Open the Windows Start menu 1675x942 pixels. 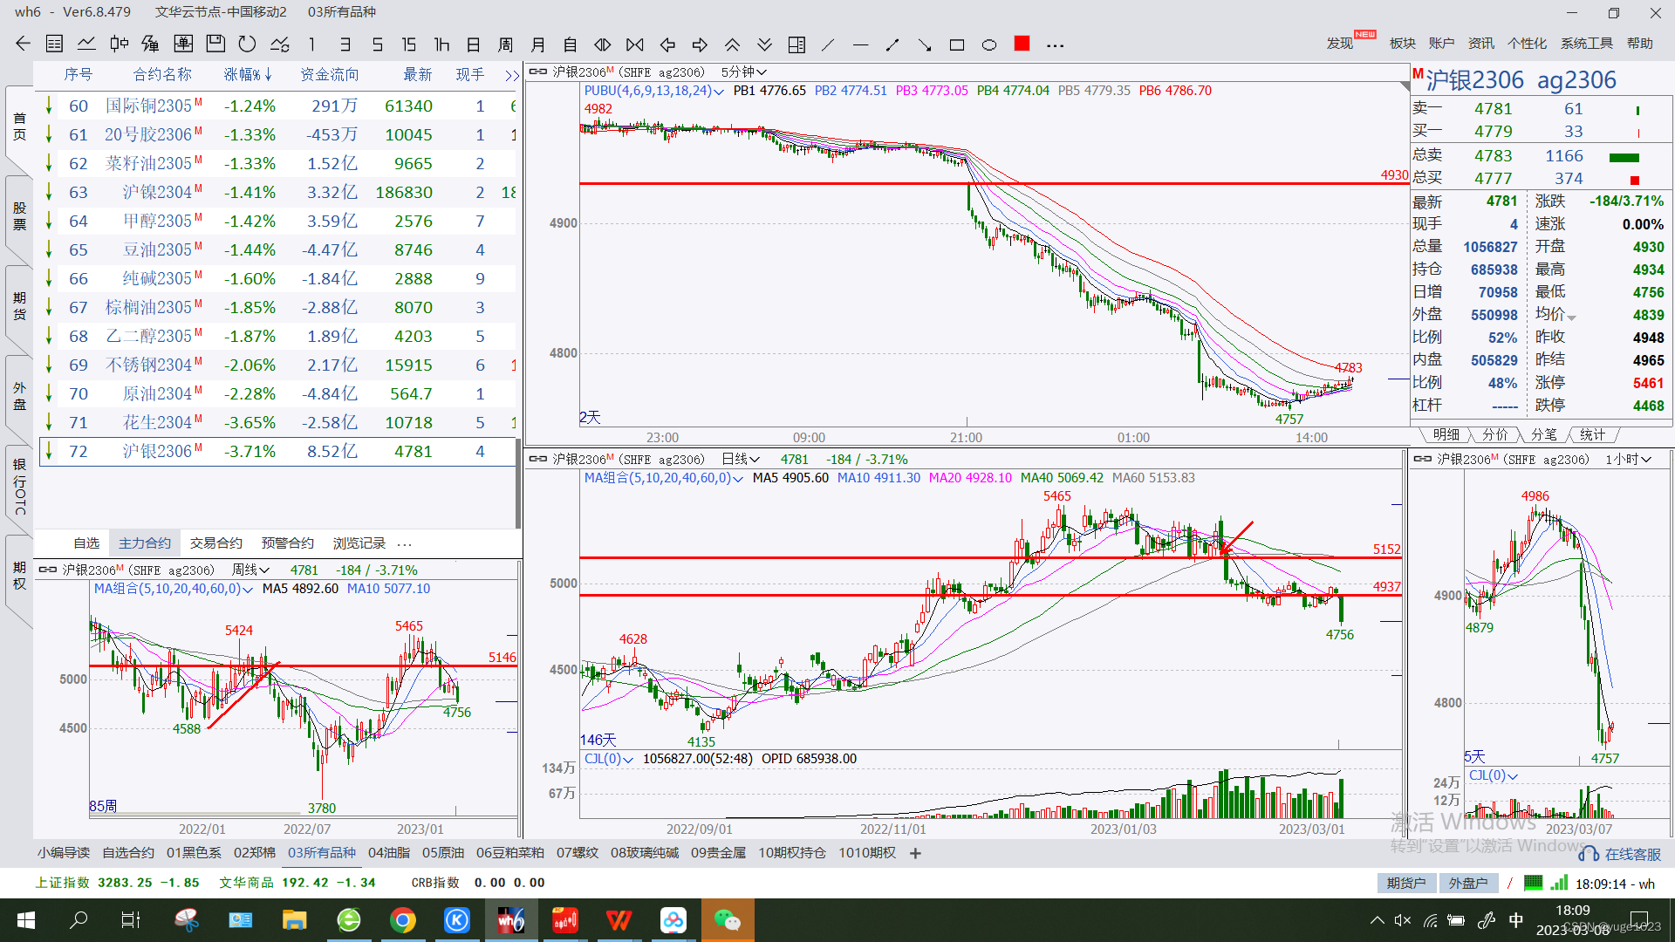point(25,920)
